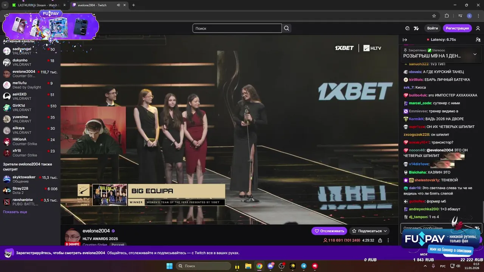The height and width of the screenshot is (272, 484).
Task: Click the search magnifier button
Action: tap(287, 28)
